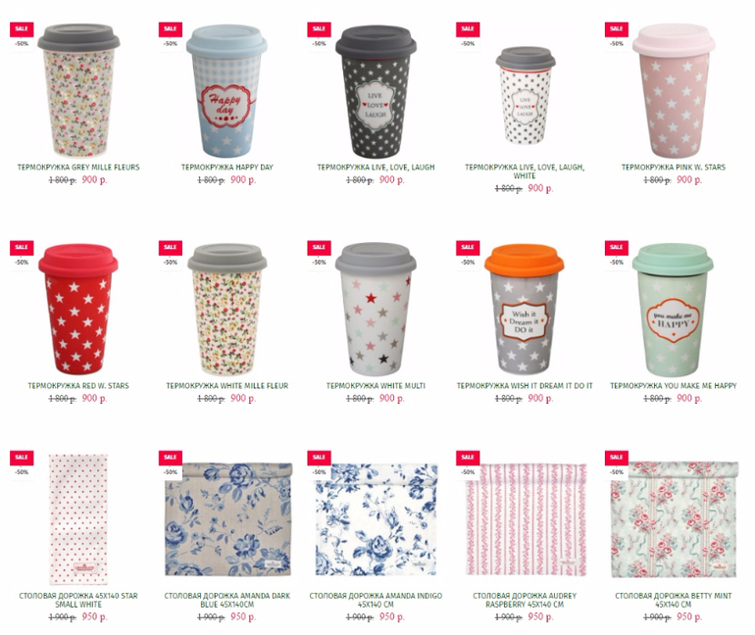
Task: Open the Grey Mille Fleurs thermo mug image
Action: [x=79, y=90]
